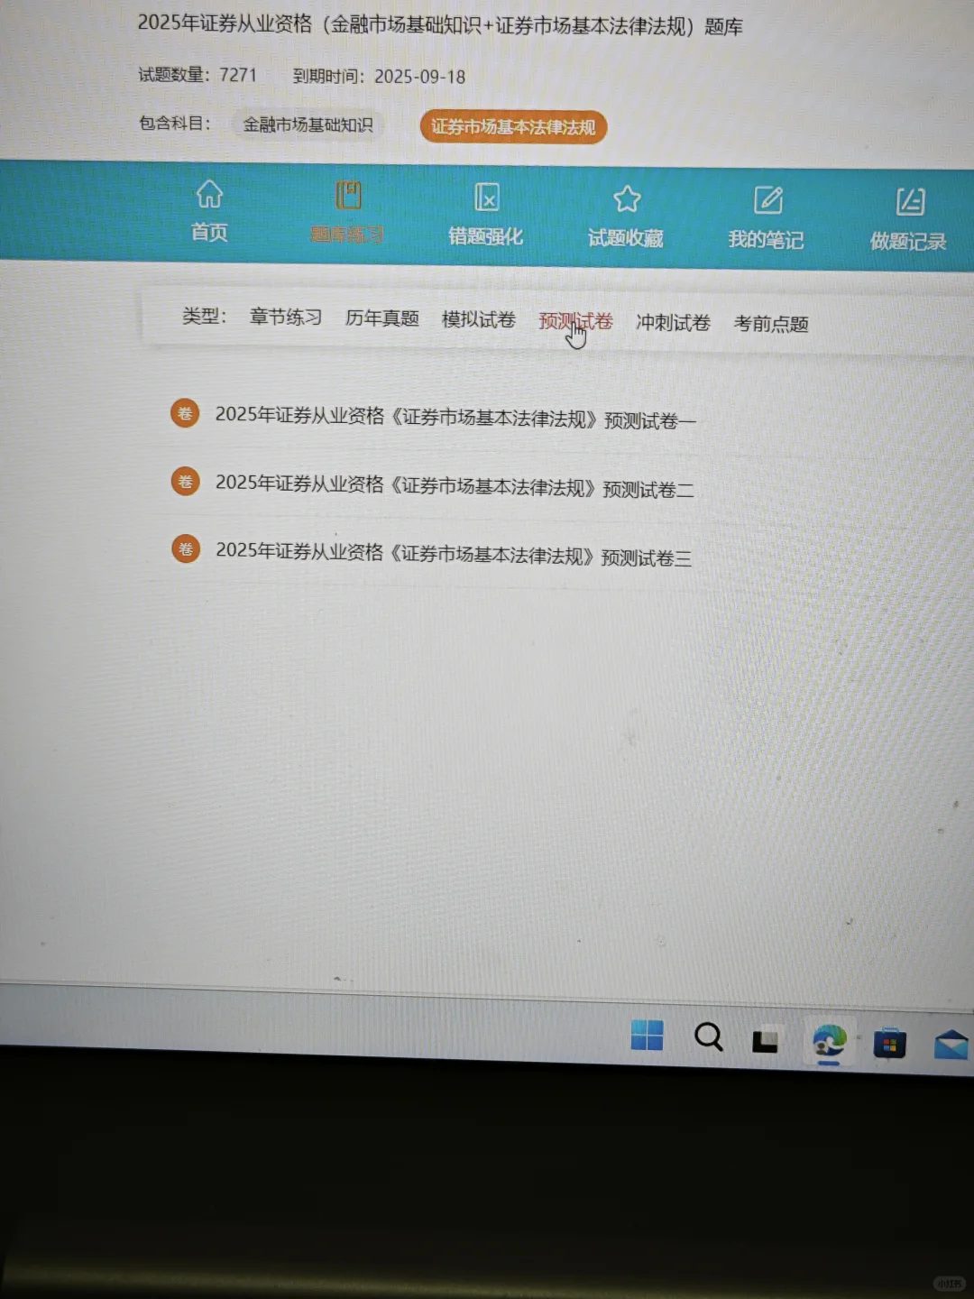974x1299 pixels.
Task: Open Windows Search from the taskbar
Action: 709,1038
